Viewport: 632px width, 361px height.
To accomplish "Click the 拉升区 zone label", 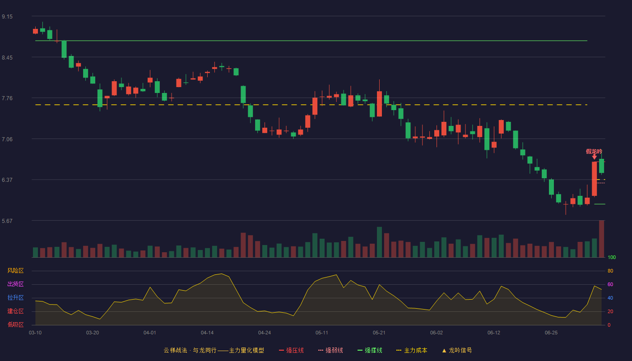I will tap(15, 298).
